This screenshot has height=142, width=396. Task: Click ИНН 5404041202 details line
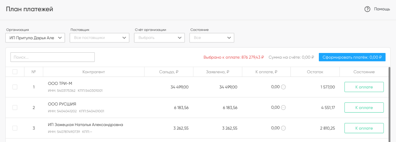pos(76,111)
